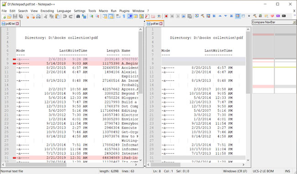Click the Run macro multiple times icon
Screen dimensions: 297x174
(184, 16)
